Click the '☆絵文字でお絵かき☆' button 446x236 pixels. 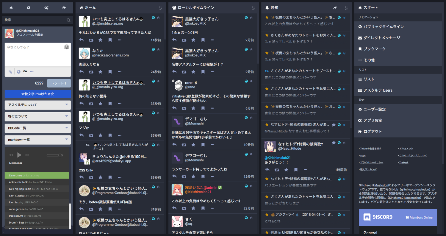38,94
